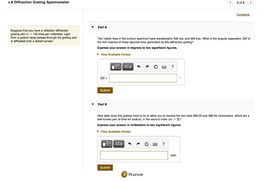Open Greek symbols menu in Part A

click(128, 67)
